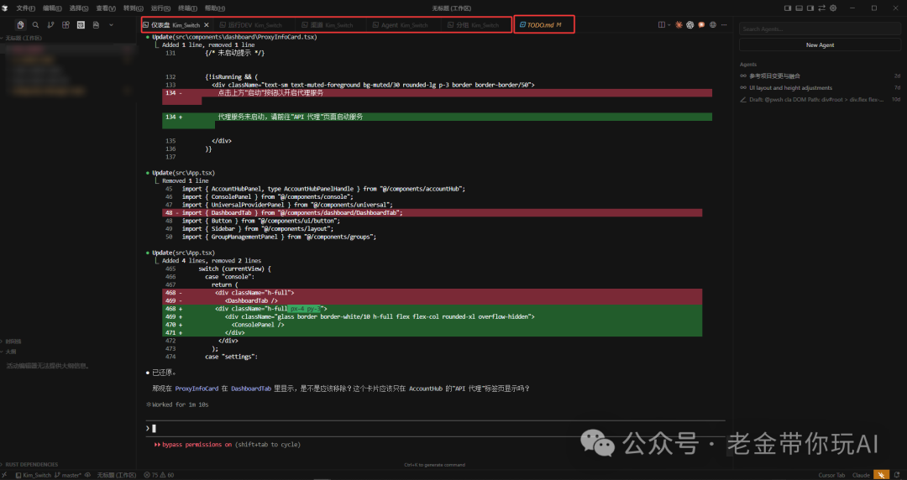Open the 帮助 menu
This screenshot has height=480, width=907.
[x=215, y=8]
